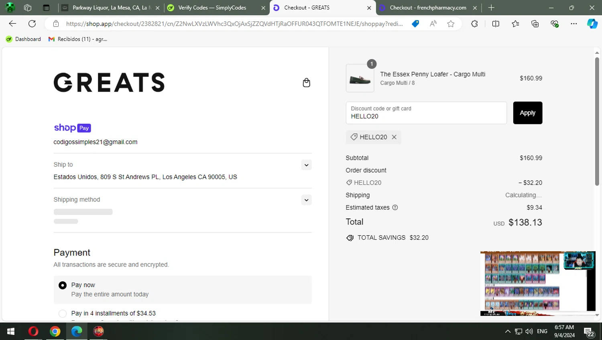The image size is (602, 340).
Task: Add this page to favorites star
Action: point(451,24)
